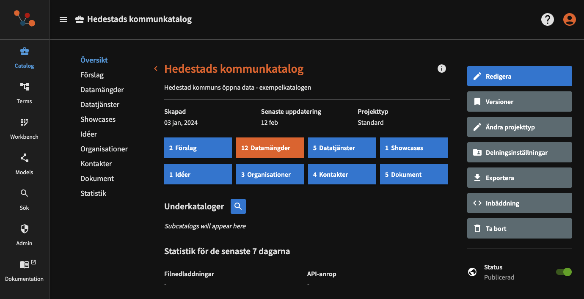Go back using the orange chevron
Screen dimensions: 584x299
click(156, 69)
